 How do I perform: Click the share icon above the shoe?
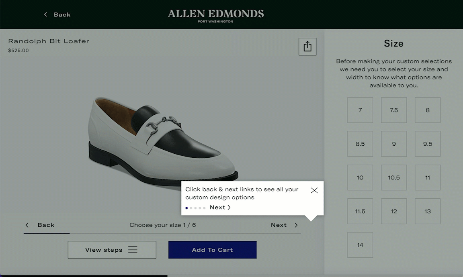[x=307, y=47]
